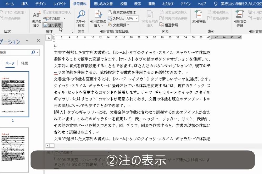This screenshot has width=262, height=174.
Task: Click テキストの追加 (Add Text) in 目次 group
Action: tap(13, 12)
